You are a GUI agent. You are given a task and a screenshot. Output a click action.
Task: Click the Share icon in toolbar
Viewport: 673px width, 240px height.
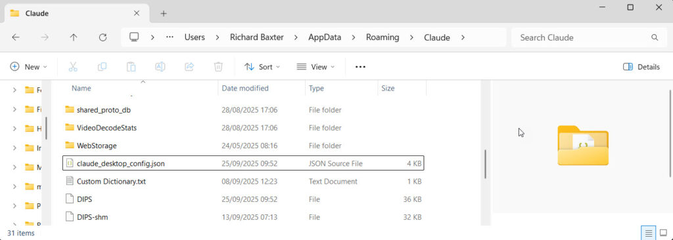pyautogui.click(x=189, y=67)
